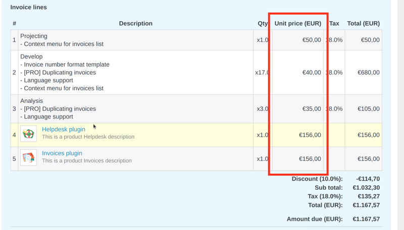Select the Develop line title text

31,56
